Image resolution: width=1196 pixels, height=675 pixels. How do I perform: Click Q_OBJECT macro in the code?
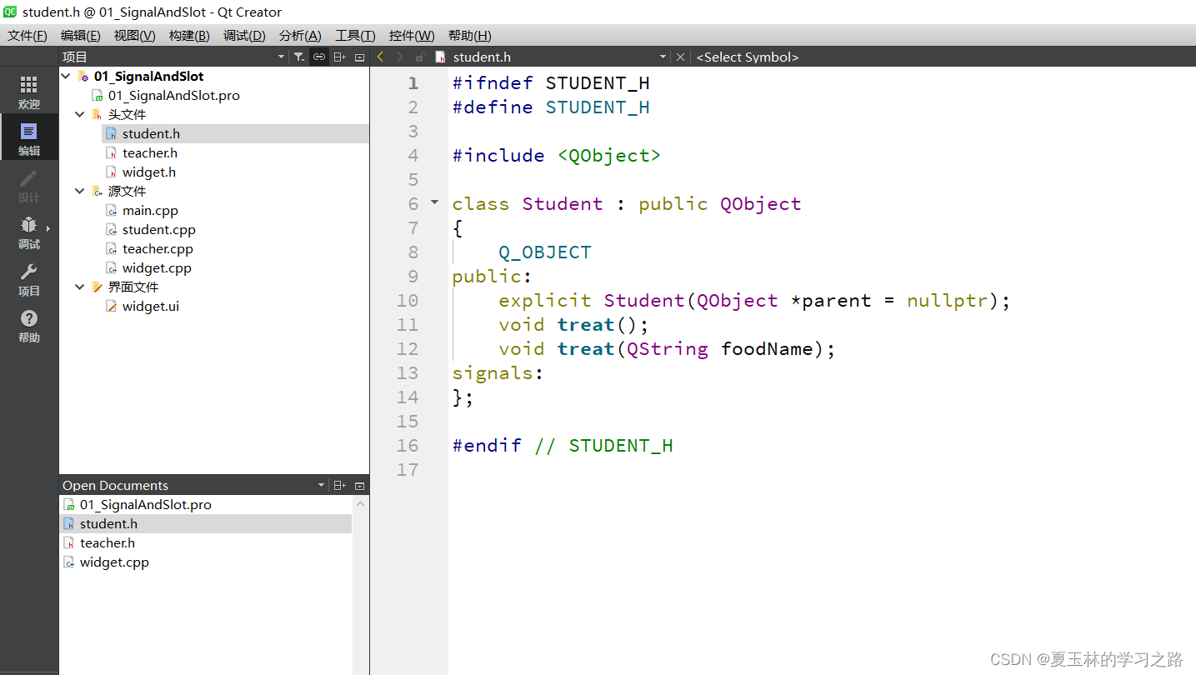(x=545, y=252)
